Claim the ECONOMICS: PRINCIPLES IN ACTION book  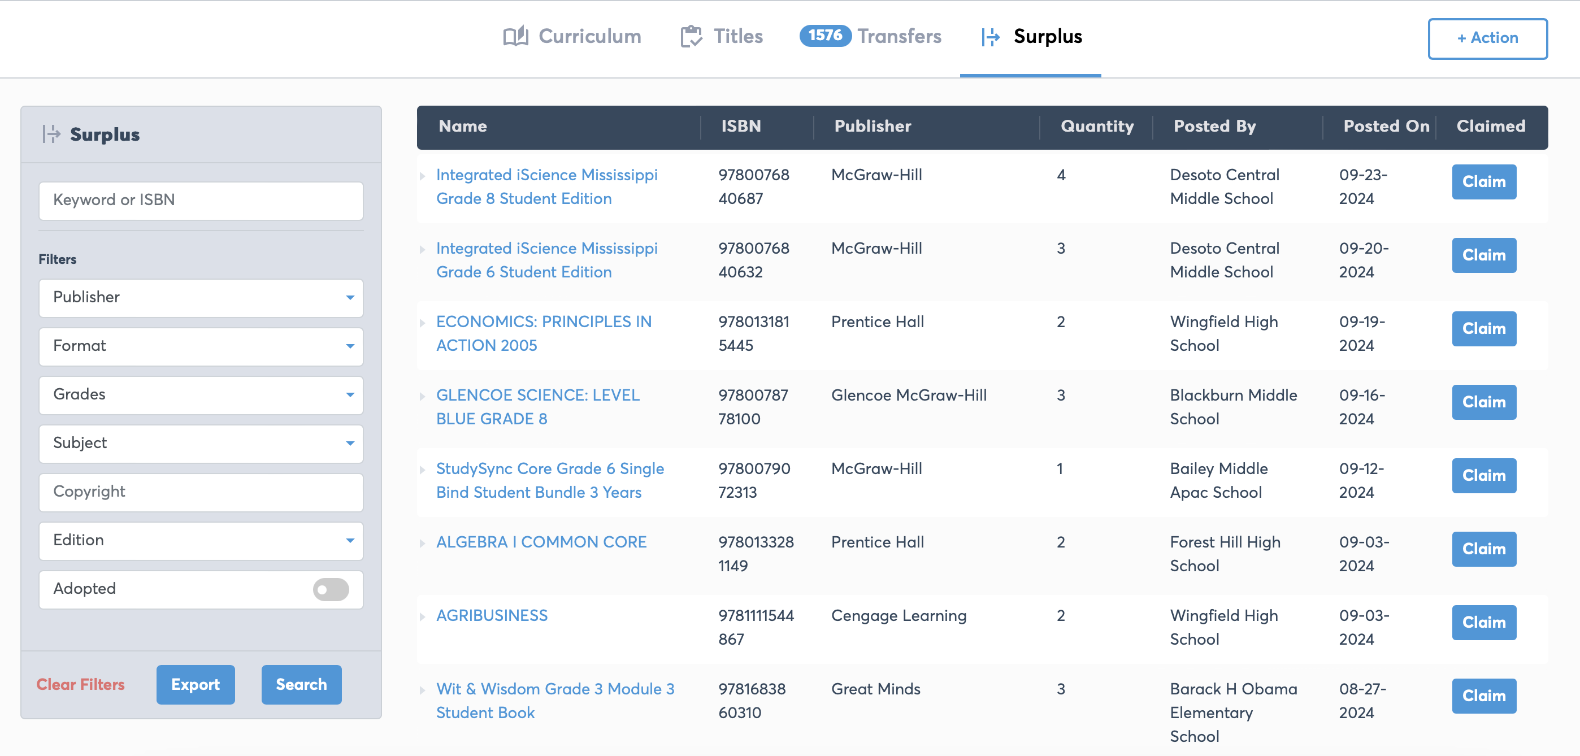(1483, 329)
